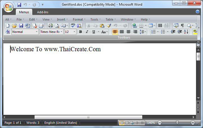Click the Increase Indent icon

(x=180, y=32)
